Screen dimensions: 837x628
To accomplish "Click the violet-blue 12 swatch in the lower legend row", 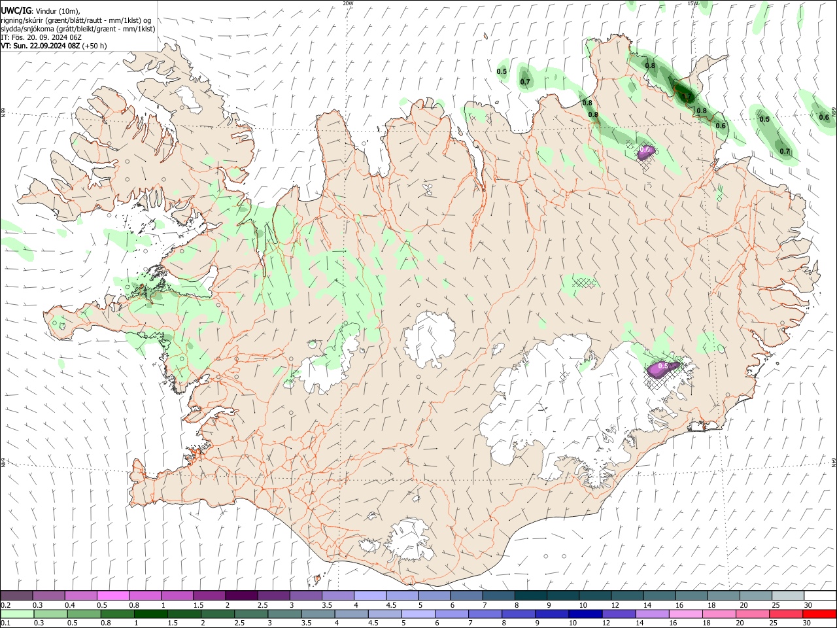I will [x=619, y=614].
